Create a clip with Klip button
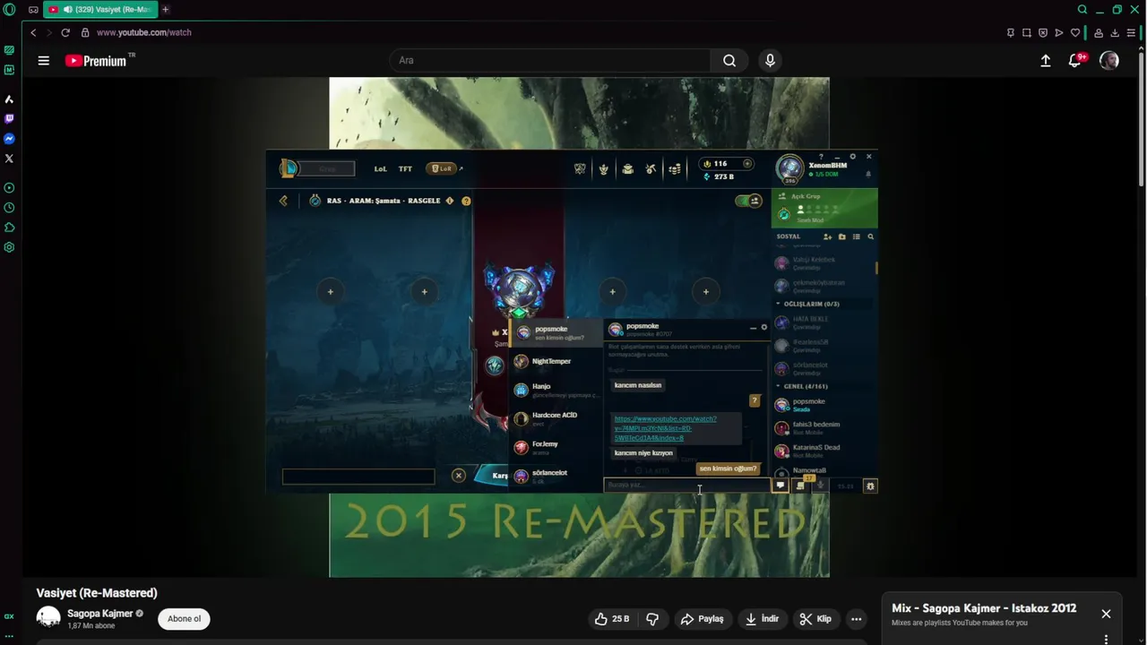 point(815,619)
